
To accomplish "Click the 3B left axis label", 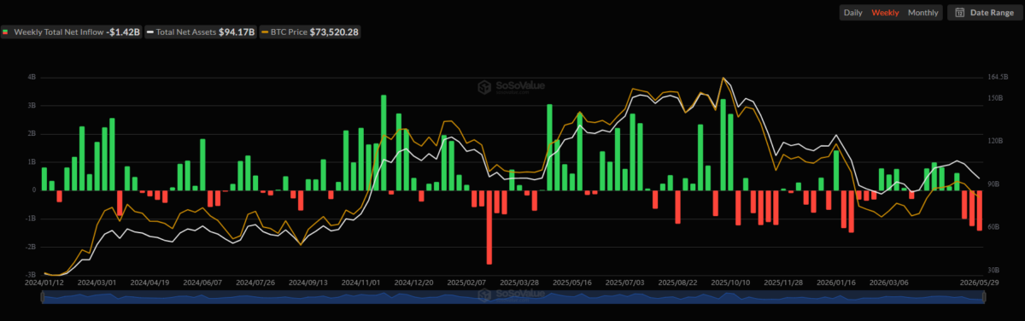I will coord(31,106).
